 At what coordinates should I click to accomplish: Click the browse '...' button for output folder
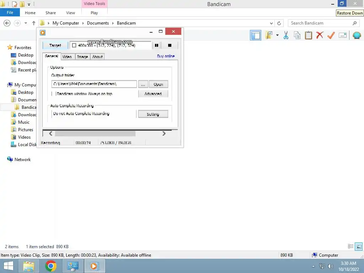pyautogui.click(x=143, y=84)
